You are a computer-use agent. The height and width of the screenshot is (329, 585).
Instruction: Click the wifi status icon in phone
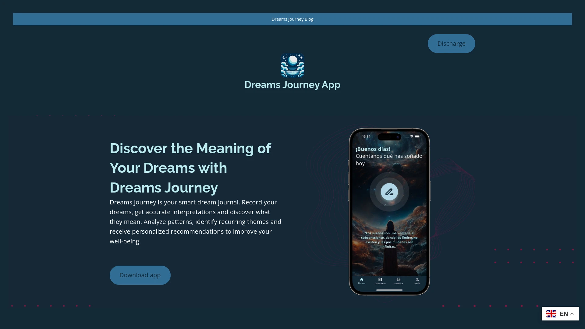point(411,136)
